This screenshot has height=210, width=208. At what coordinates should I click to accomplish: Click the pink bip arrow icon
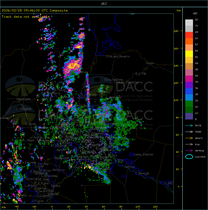pyautogui.click(x=189, y=144)
